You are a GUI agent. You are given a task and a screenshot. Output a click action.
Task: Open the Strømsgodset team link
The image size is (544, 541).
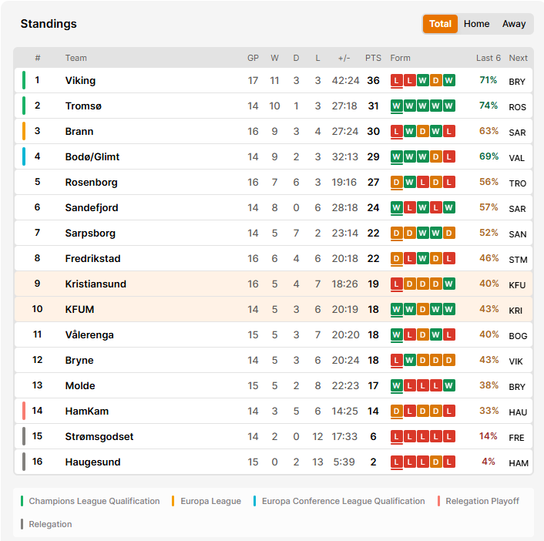pos(99,436)
